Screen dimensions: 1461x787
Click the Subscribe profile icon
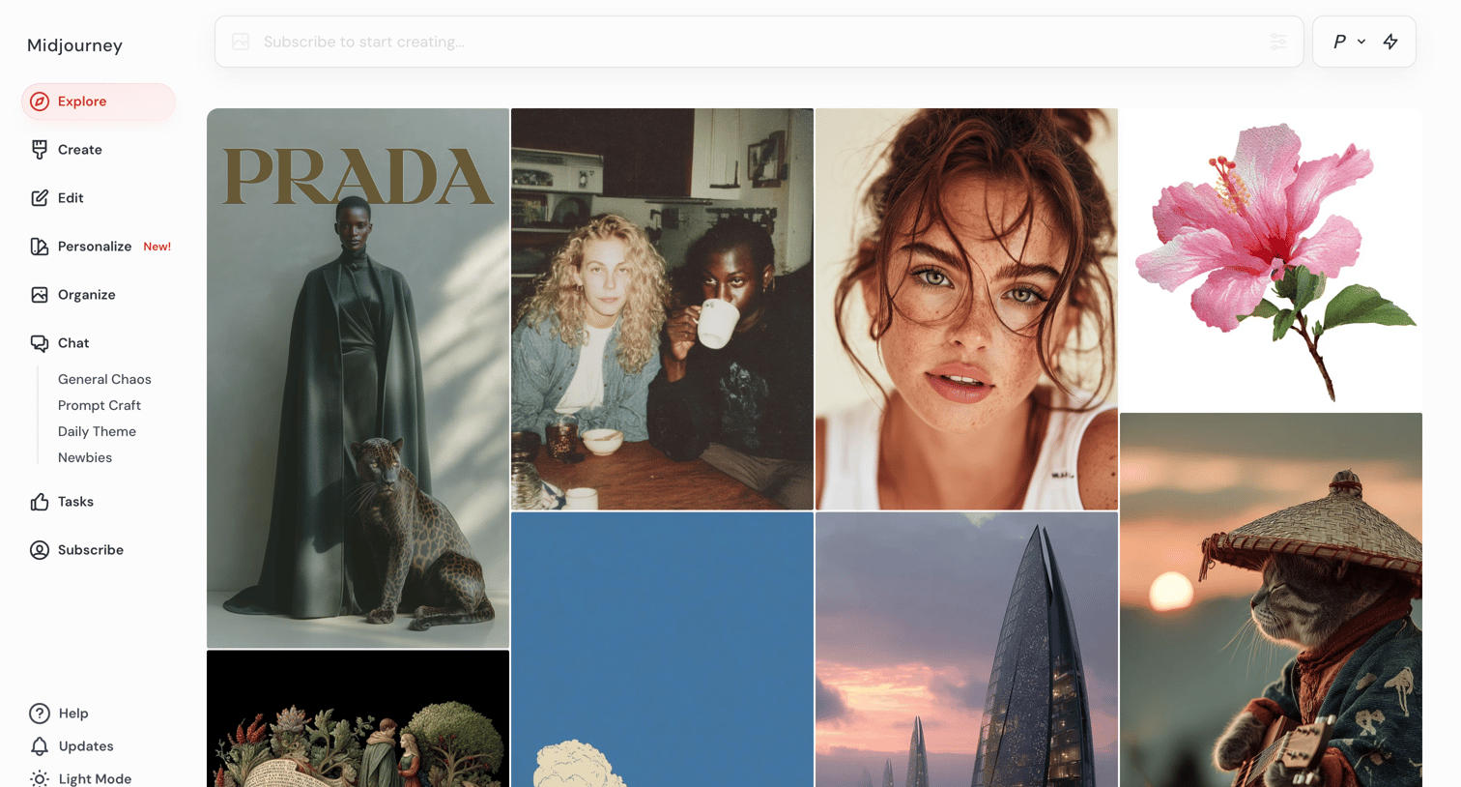point(40,550)
